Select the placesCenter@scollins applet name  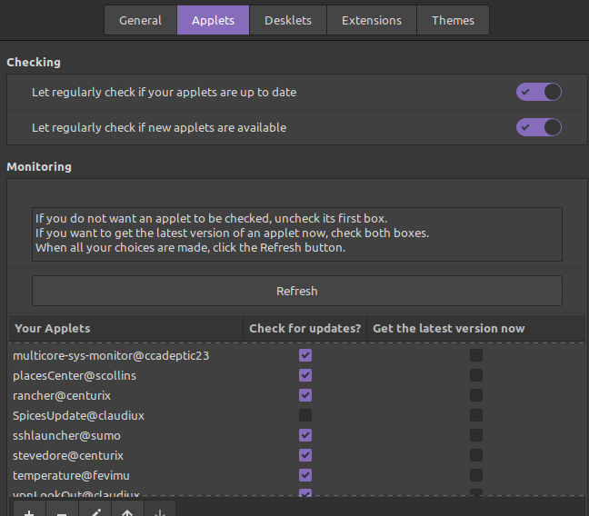(x=75, y=375)
